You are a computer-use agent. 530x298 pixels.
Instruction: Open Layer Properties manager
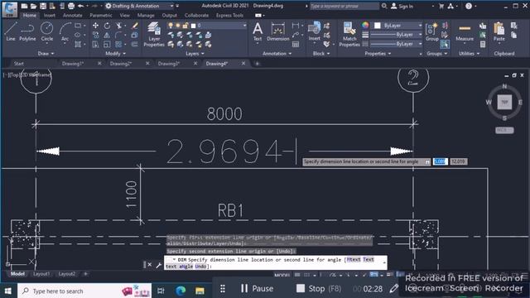tap(154, 34)
